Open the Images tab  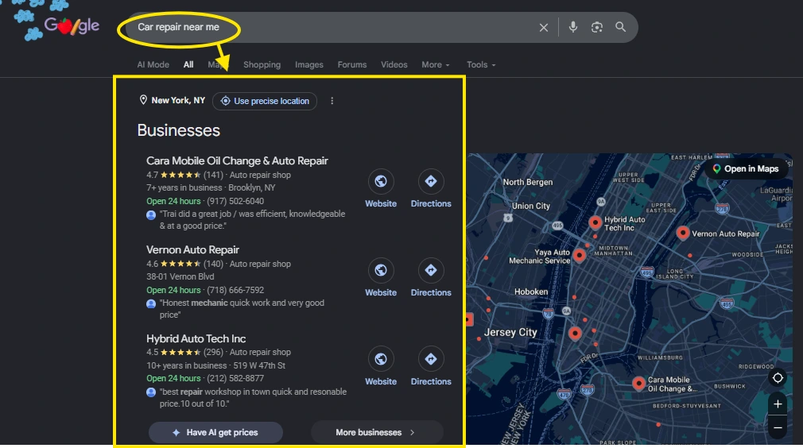tap(308, 64)
